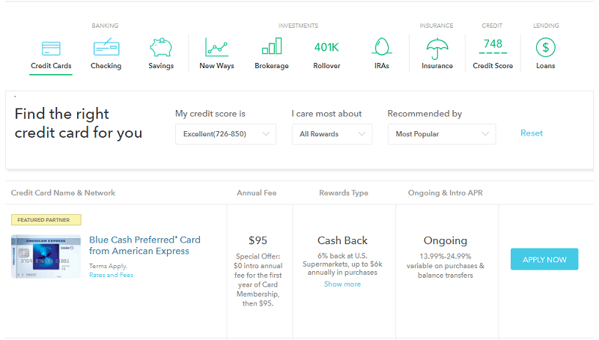Open the 748 Credit Score icon

click(x=493, y=47)
